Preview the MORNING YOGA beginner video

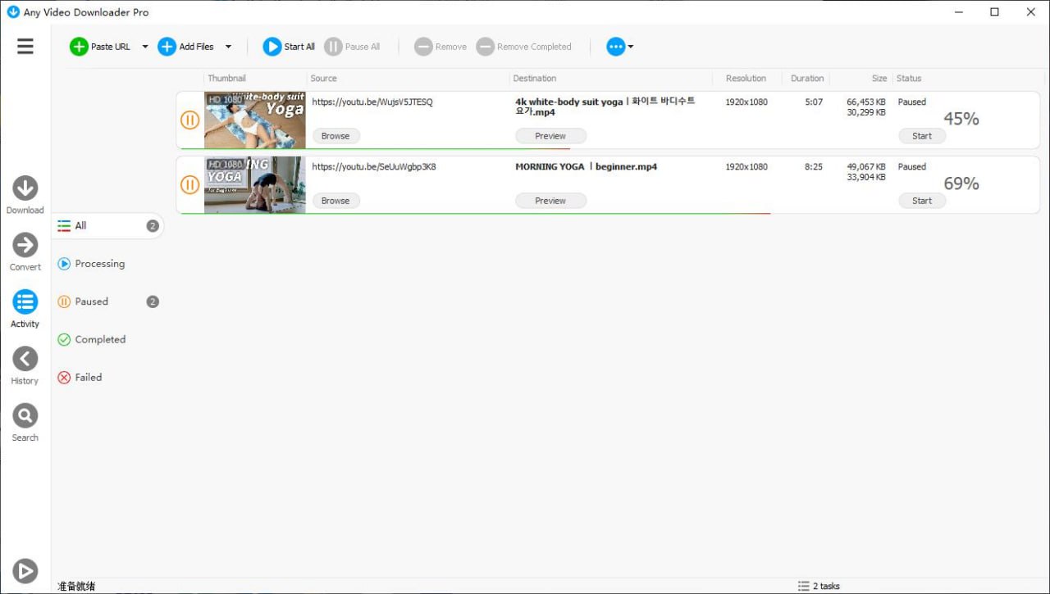pyautogui.click(x=550, y=201)
